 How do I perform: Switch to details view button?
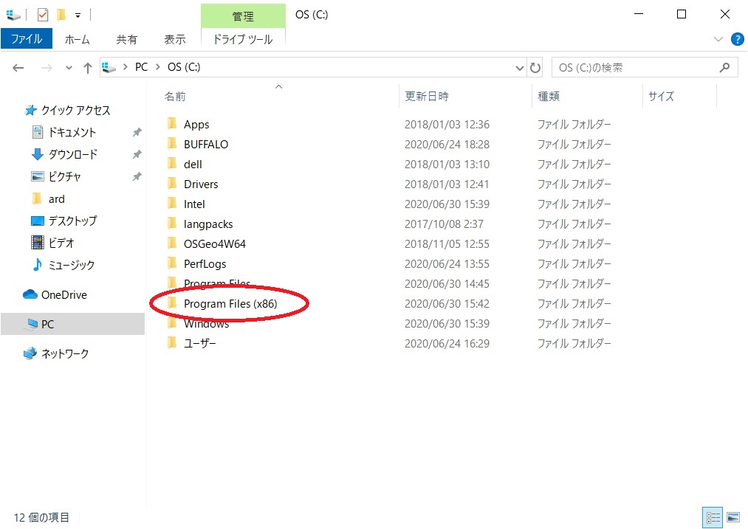713,517
